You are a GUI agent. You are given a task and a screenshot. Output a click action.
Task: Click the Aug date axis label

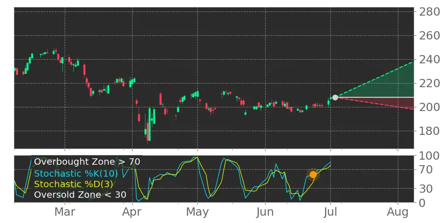(398, 213)
